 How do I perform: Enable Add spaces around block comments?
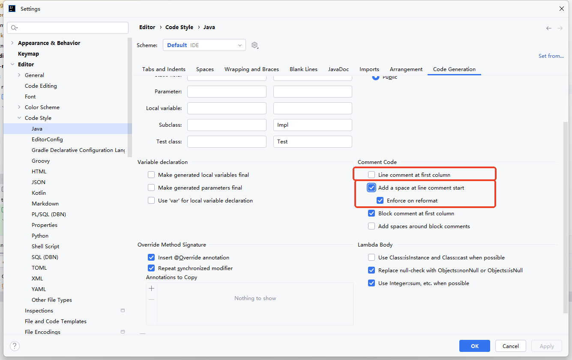click(371, 226)
